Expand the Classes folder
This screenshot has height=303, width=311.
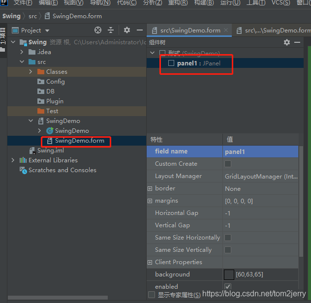point(31,72)
